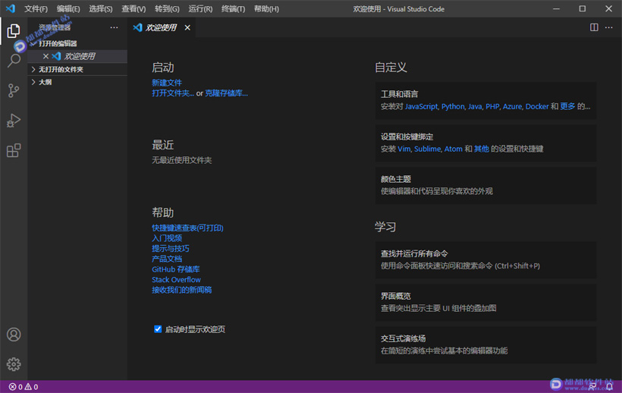The height and width of the screenshot is (393, 622).
Task: Click 更多 link in 工具和语言
Action: point(567,106)
